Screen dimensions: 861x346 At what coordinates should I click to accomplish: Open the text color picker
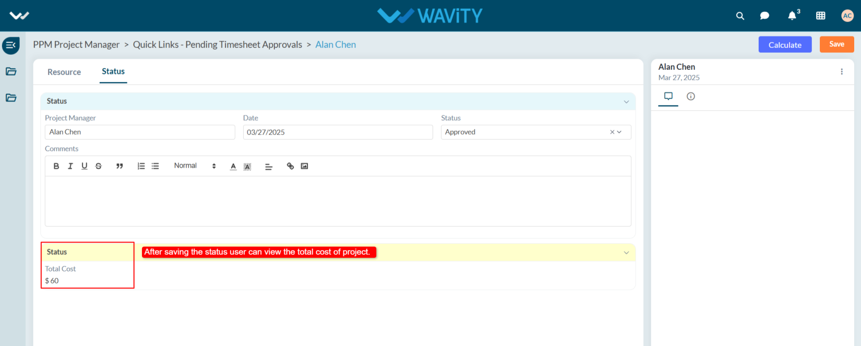[x=233, y=166]
